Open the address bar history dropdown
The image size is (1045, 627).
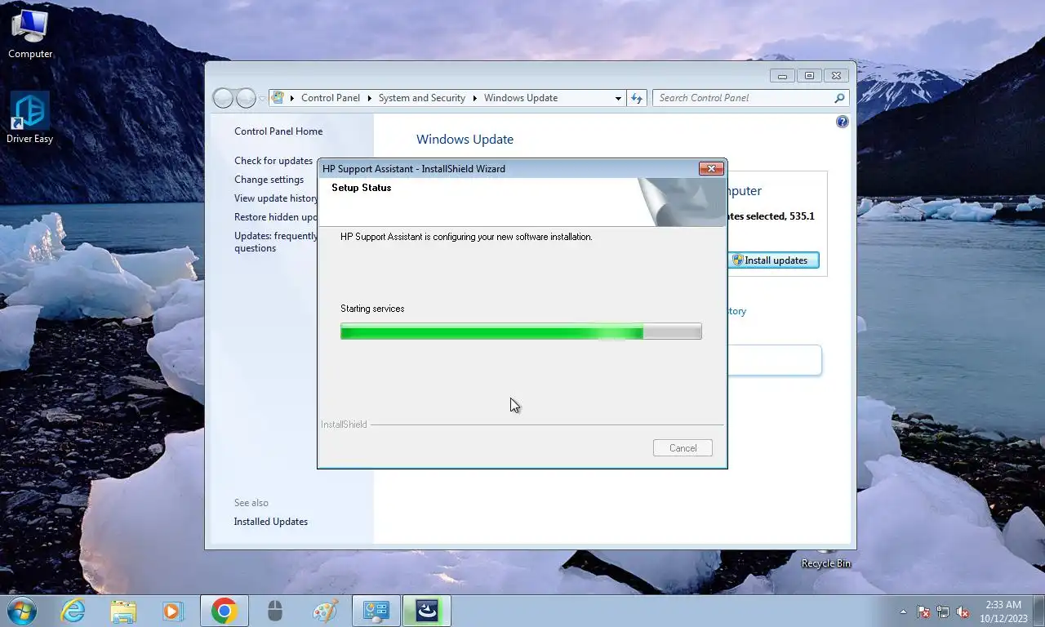coord(618,98)
